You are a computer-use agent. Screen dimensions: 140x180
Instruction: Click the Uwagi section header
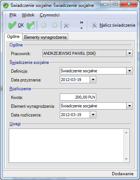15,124
